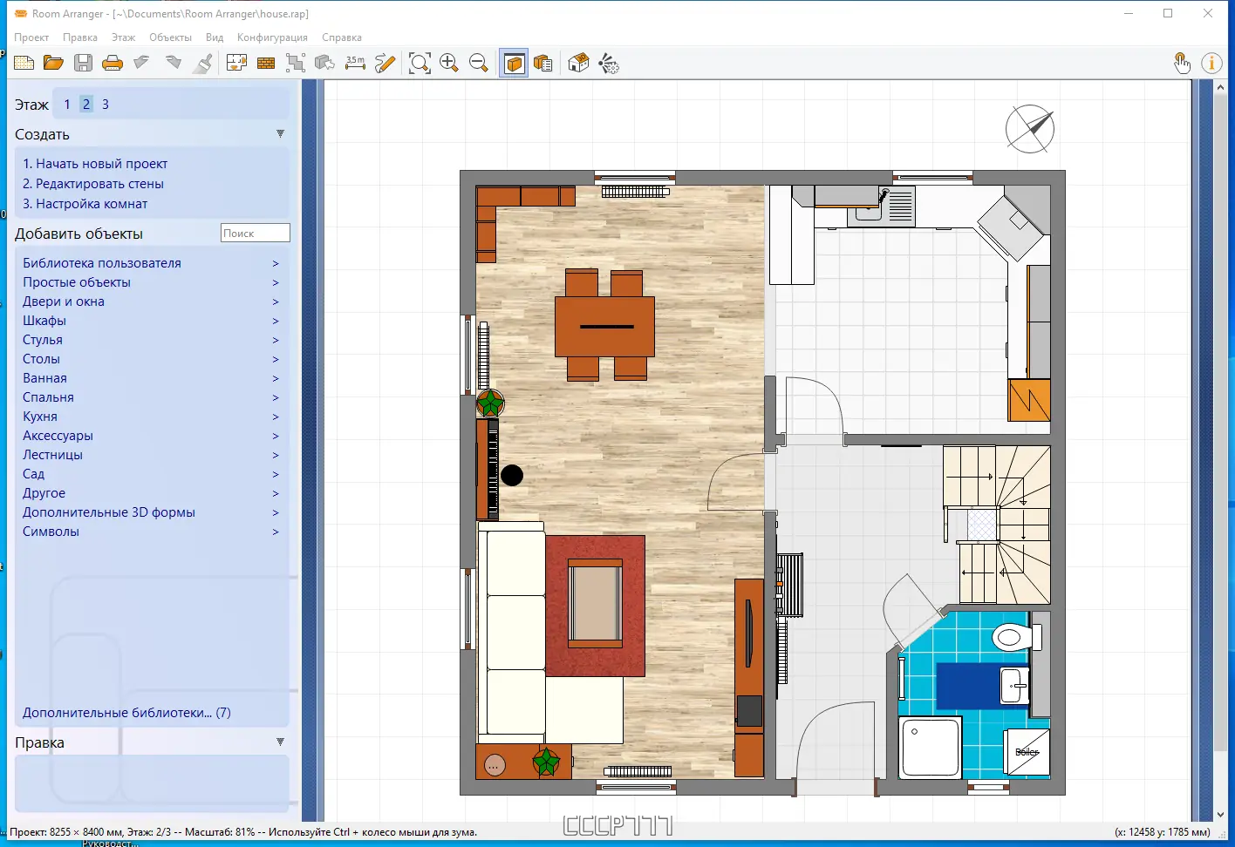Switch to floor 3
1235x847 pixels.
coord(105,104)
